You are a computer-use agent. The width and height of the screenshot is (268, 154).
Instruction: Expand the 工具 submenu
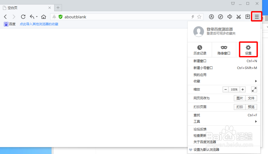[x=224, y=121]
